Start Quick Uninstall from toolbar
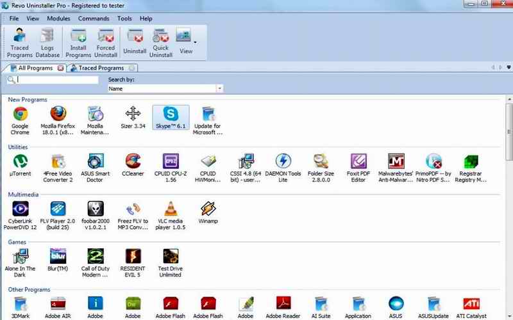 pos(161,42)
